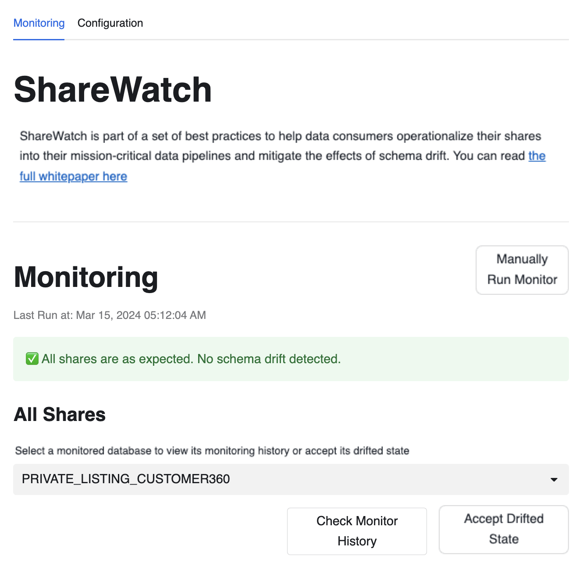
Task: Click the empty area of the green success banner
Action: [456, 359]
